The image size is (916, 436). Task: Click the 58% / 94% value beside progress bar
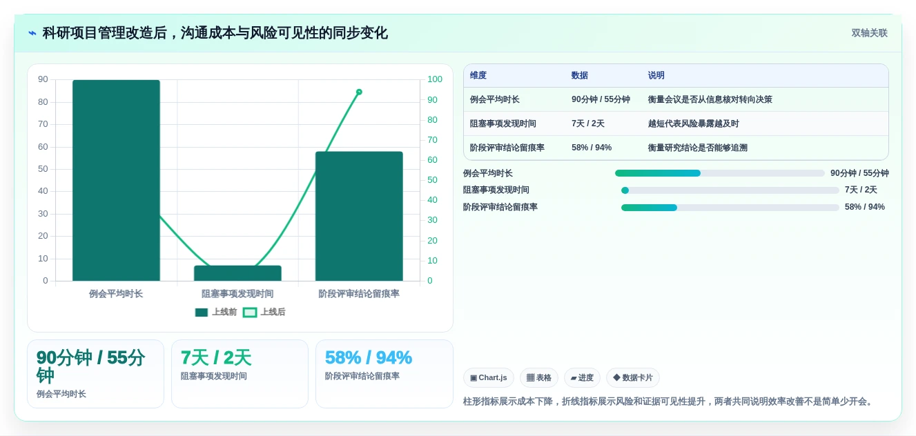865,208
